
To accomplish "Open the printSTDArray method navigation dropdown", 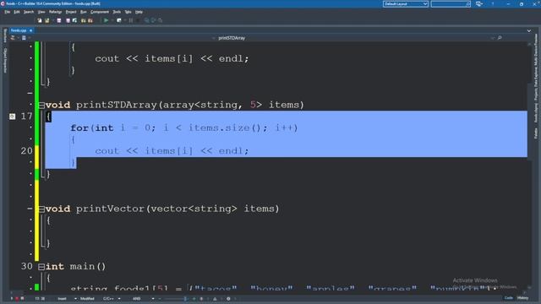I will coord(232,38).
